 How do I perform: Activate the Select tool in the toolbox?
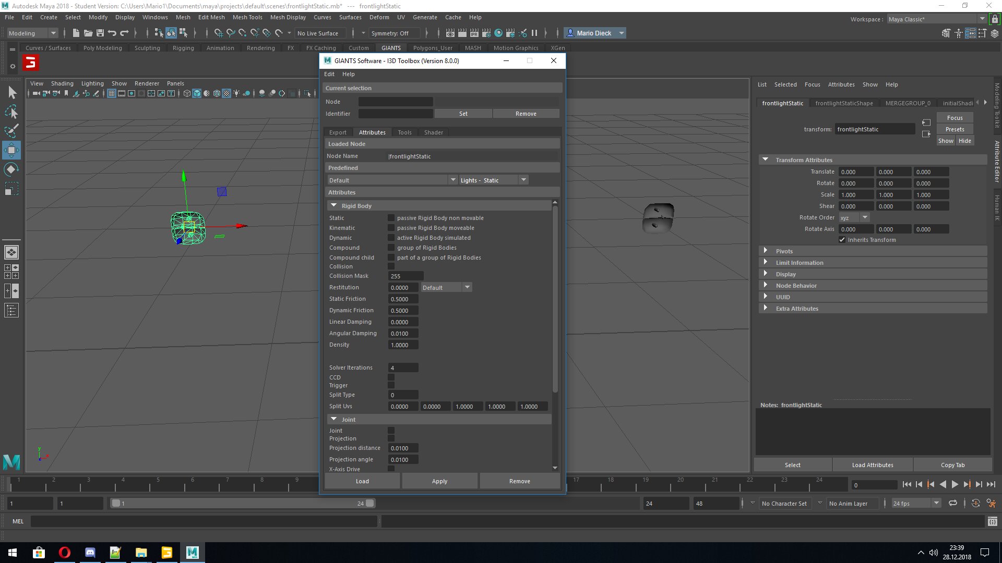pos(11,93)
